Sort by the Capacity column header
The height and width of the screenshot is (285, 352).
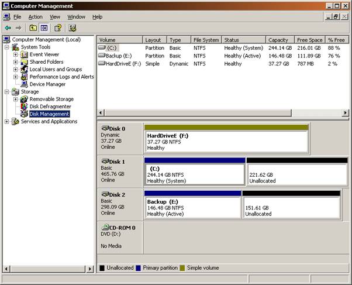pyautogui.click(x=280, y=40)
